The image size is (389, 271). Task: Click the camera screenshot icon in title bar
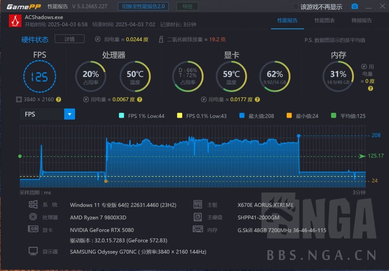pos(355,6)
